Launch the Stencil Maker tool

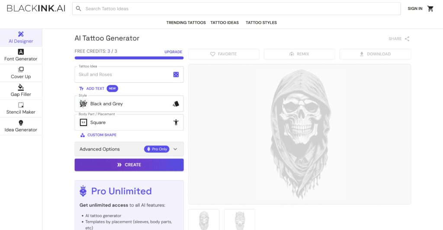21,108
